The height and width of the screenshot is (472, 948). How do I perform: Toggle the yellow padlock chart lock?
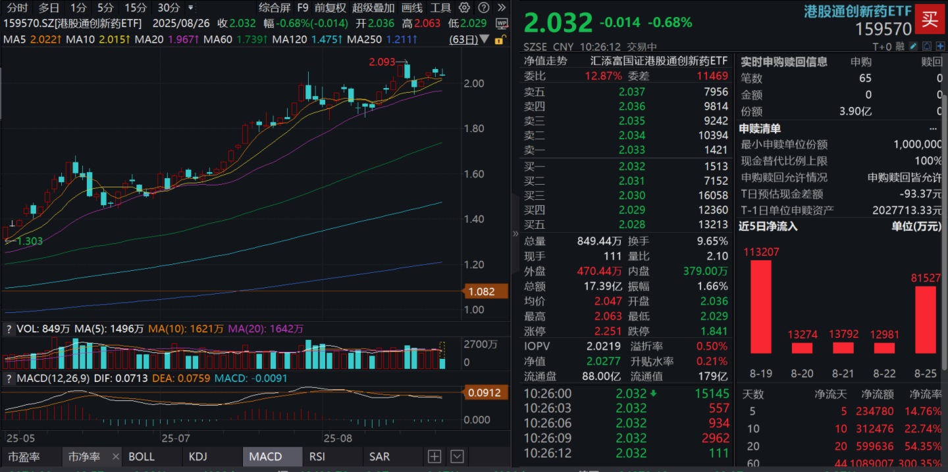click(499, 39)
